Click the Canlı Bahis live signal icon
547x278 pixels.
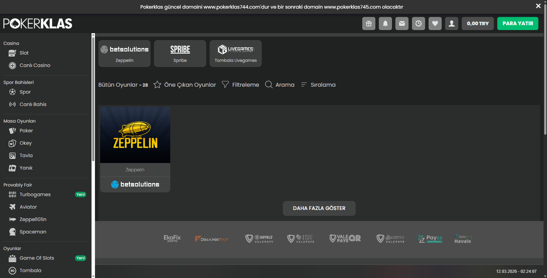coord(12,104)
